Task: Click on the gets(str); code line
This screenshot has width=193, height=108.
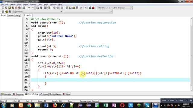Action: 46,39
